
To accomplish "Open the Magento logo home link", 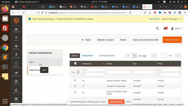I will (x=16, y=21).
